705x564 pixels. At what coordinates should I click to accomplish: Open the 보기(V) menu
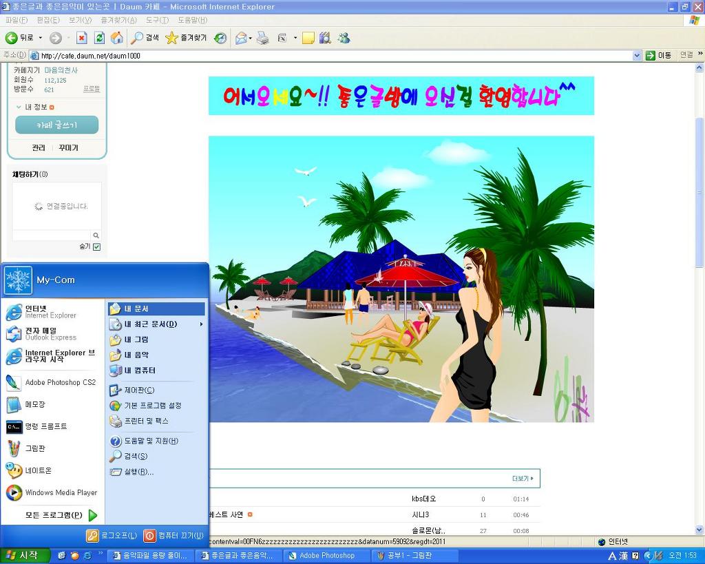(80, 20)
